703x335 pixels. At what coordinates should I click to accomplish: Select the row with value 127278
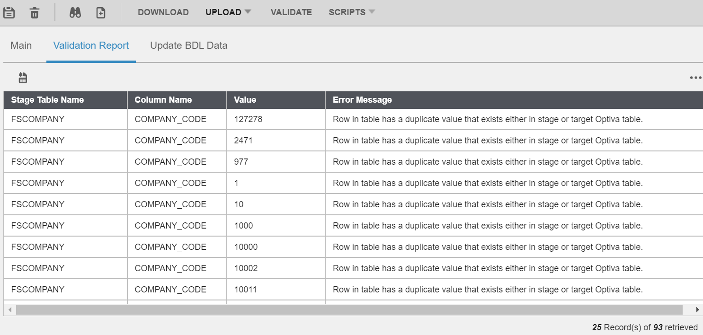pyautogui.click(x=246, y=119)
